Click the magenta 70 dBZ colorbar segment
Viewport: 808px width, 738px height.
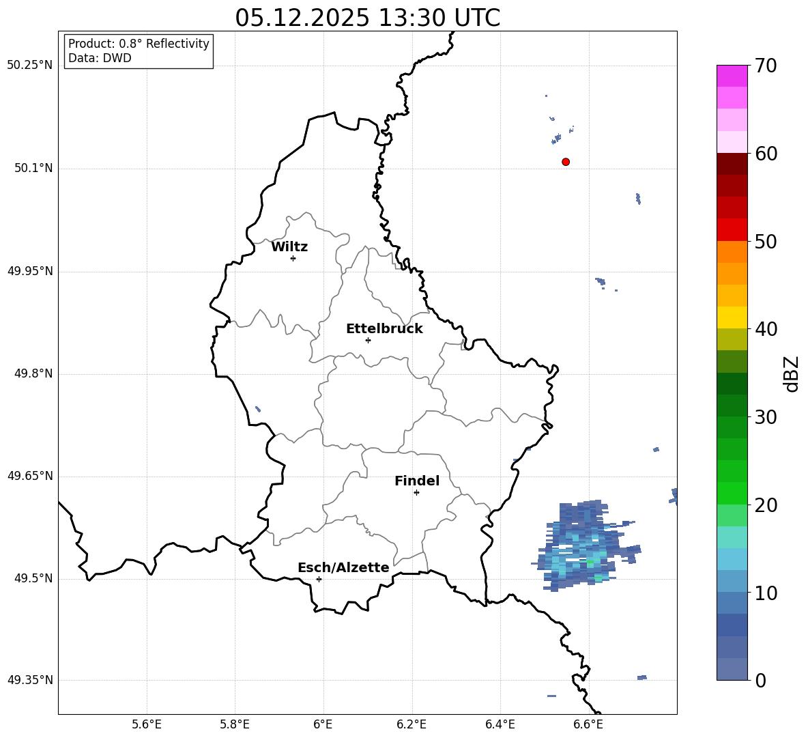(732, 76)
